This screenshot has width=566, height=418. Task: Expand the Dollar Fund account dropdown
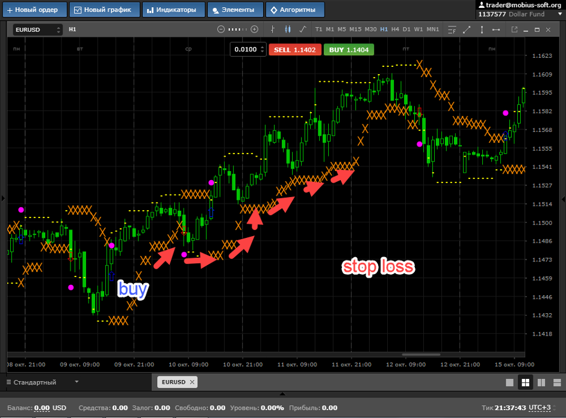560,14
